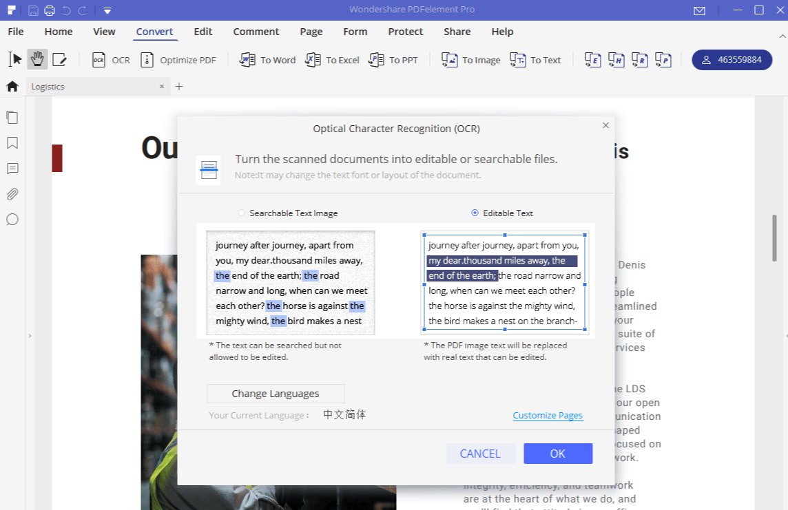The width and height of the screenshot is (788, 510).
Task: Select the Hand tool icon
Action: pyautogui.click(x=37, y=60)
